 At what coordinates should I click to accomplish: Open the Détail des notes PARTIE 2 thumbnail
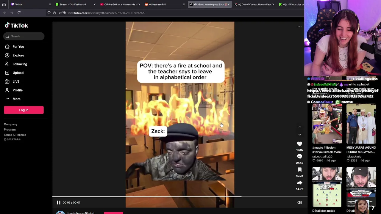(327, 187)
